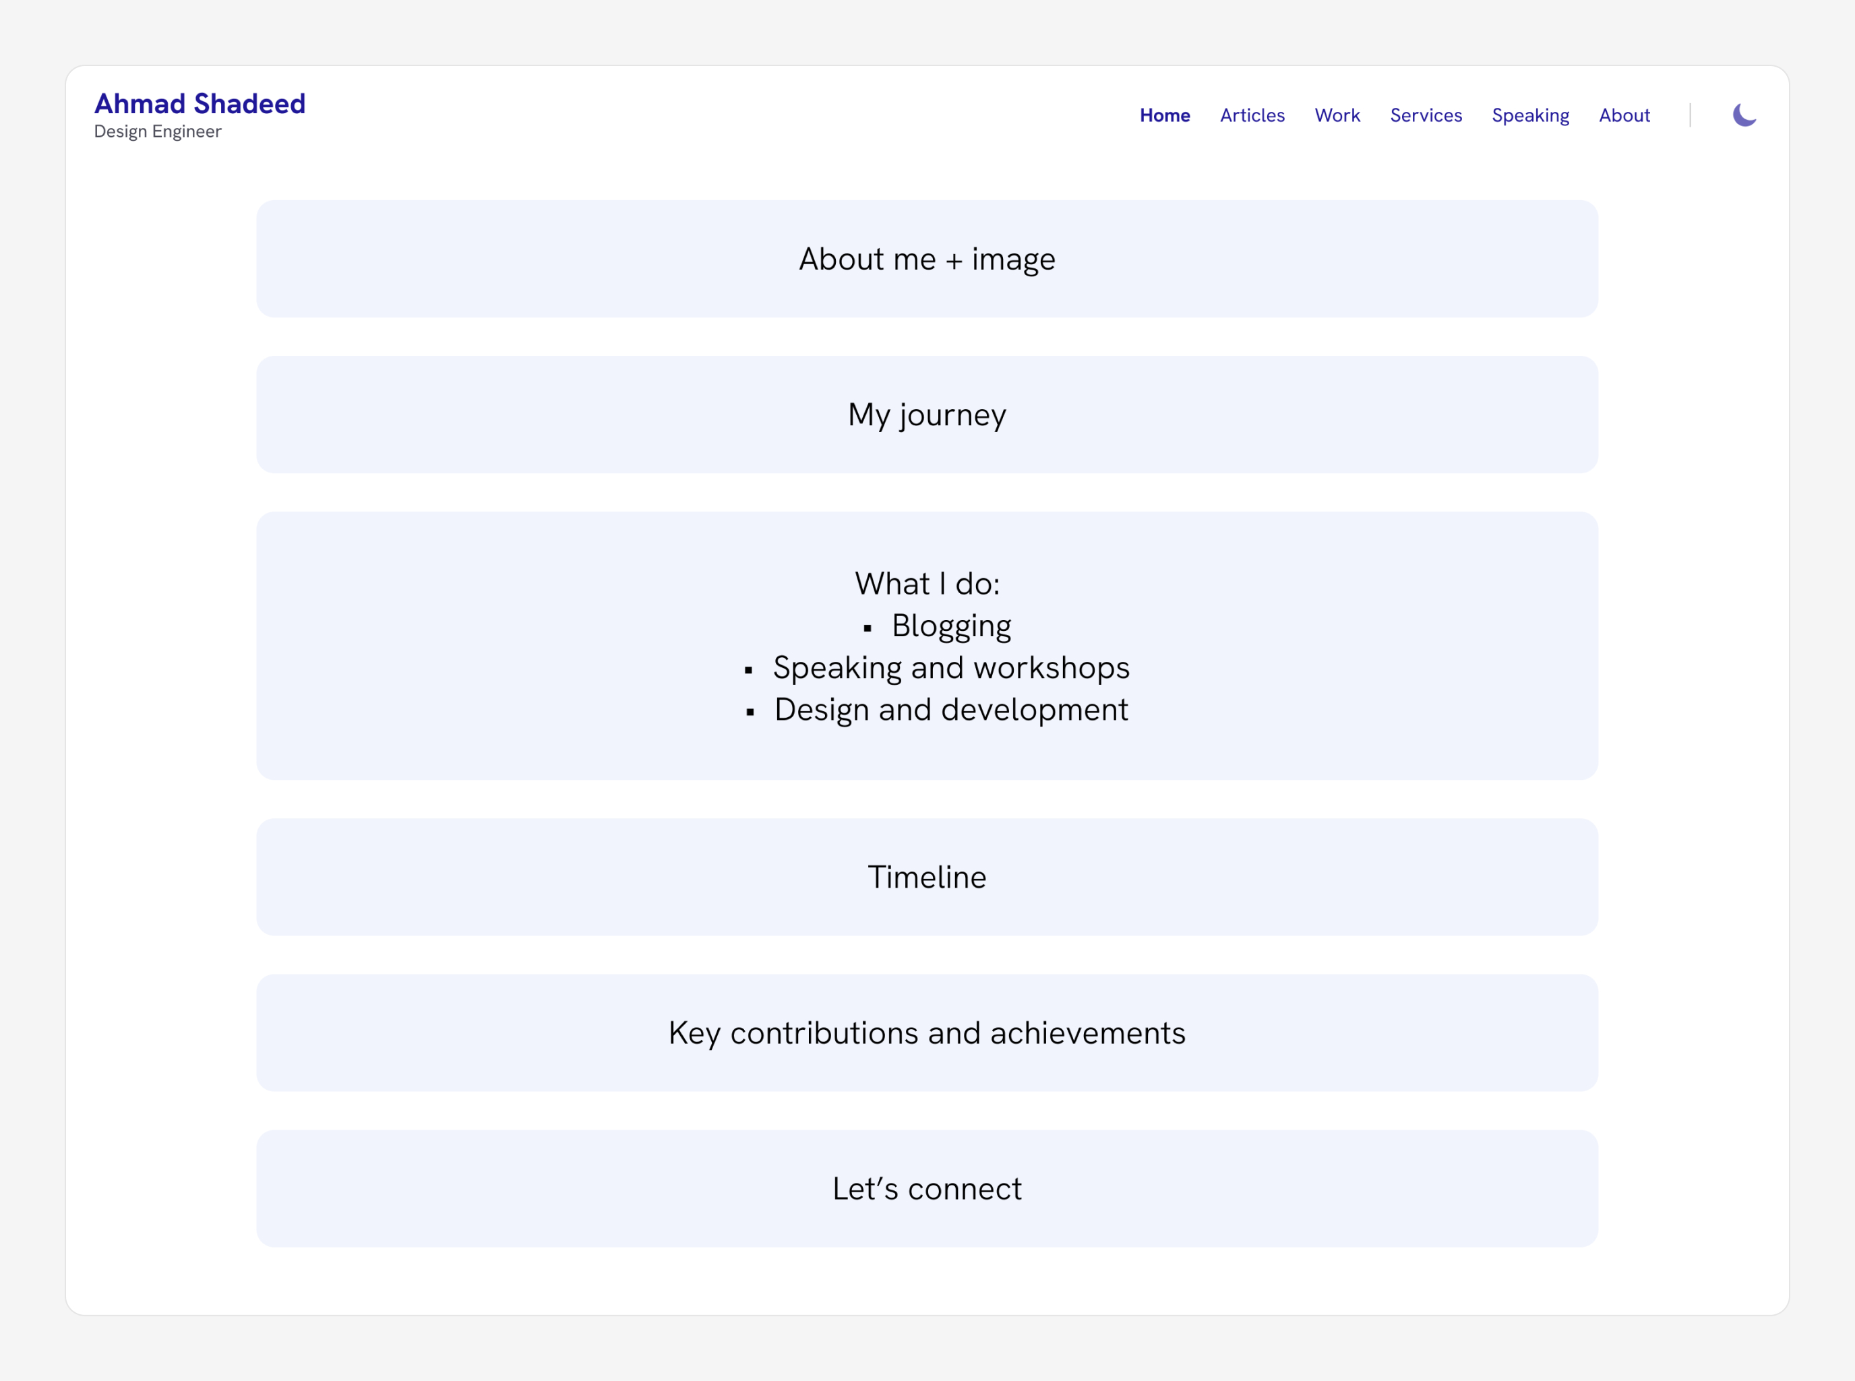Click the 'What I do:' heading
Viewport: 1855px width, 1381px height.
click(x=927, y=584)
